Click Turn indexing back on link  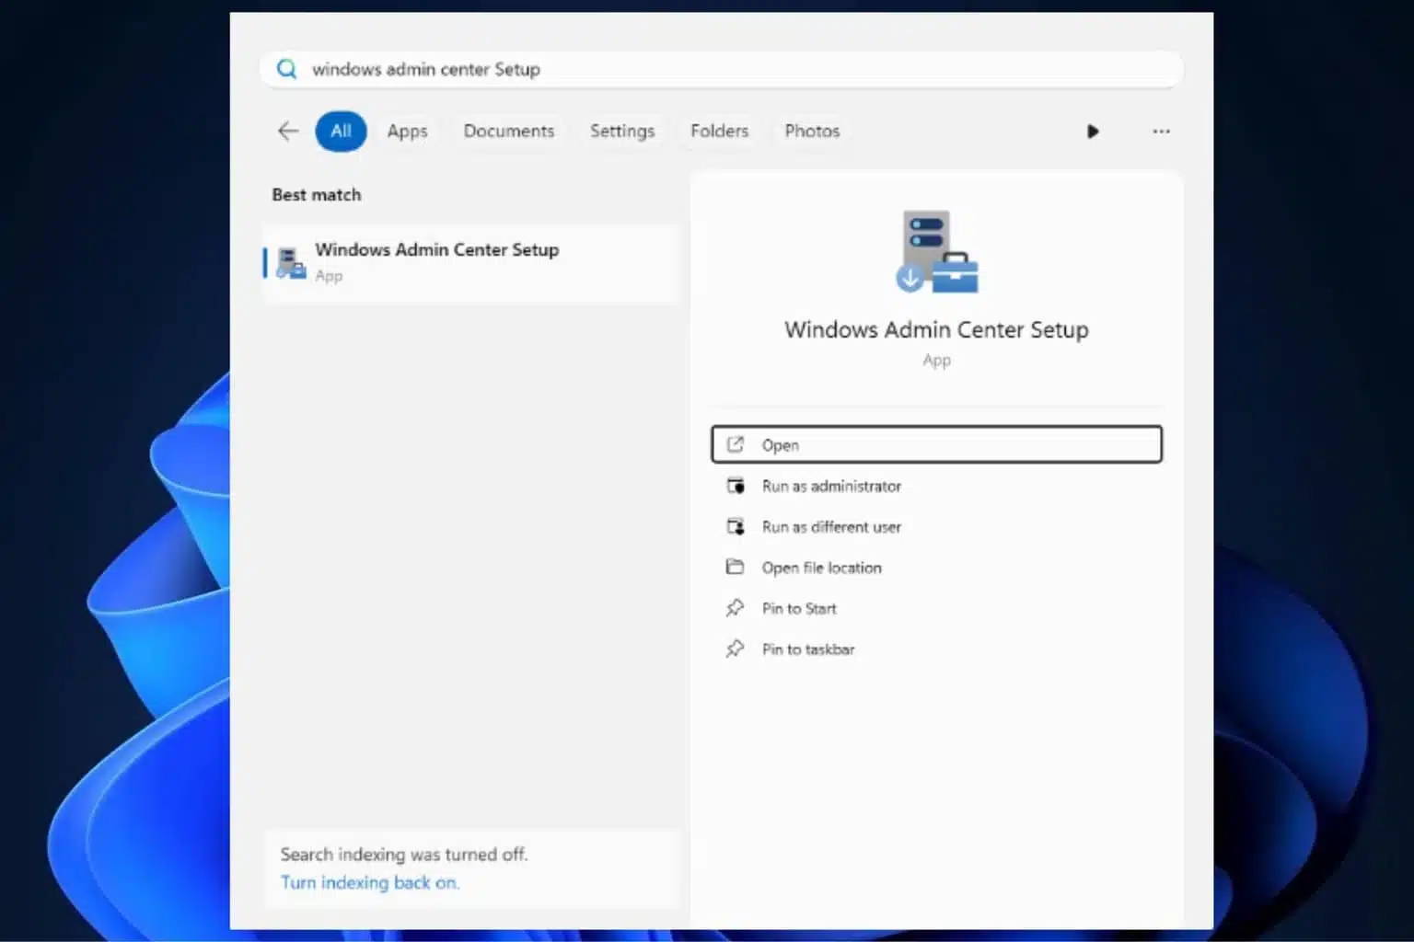coord(369,883)
